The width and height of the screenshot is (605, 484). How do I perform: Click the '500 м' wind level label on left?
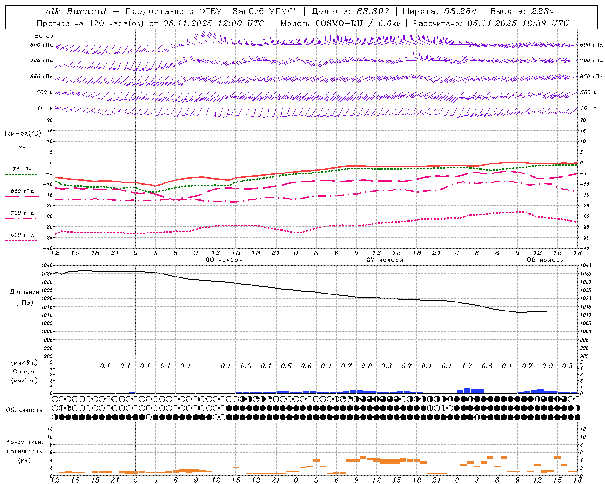coord(45,92)
